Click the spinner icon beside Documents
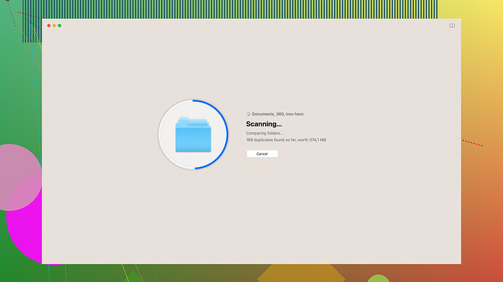503x282 pixels. [248, 114]
